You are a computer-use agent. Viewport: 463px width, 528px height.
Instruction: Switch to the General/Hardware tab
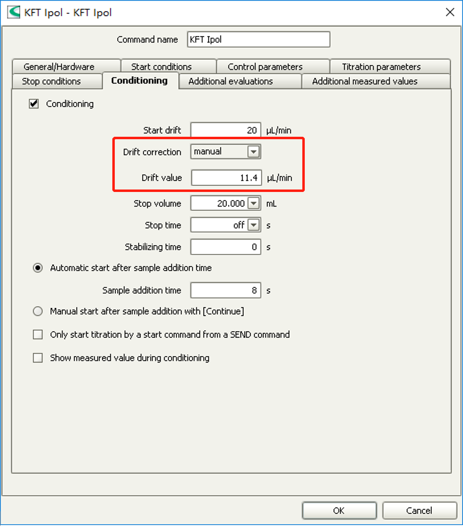(x=66, y=67)
